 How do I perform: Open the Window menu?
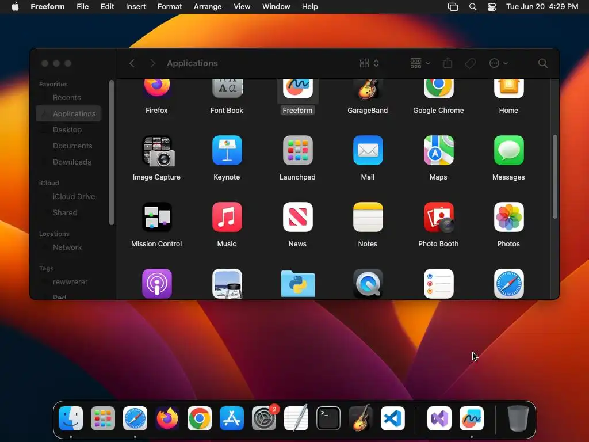276,7
